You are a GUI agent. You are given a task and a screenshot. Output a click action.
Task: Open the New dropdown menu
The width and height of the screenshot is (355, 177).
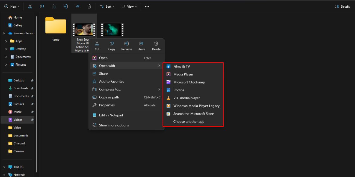(x=12, y=6)
